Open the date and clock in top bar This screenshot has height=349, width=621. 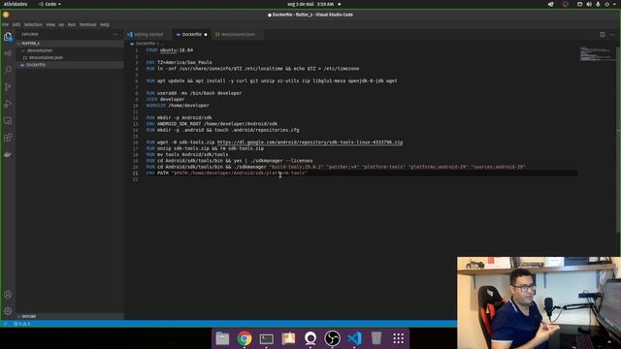pos(310,4)
